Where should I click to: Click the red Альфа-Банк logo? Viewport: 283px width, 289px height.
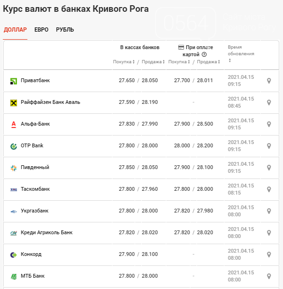click(14, 124)
